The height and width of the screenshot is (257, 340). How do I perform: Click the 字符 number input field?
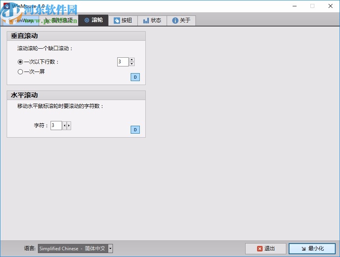click(x=56, y=125)
